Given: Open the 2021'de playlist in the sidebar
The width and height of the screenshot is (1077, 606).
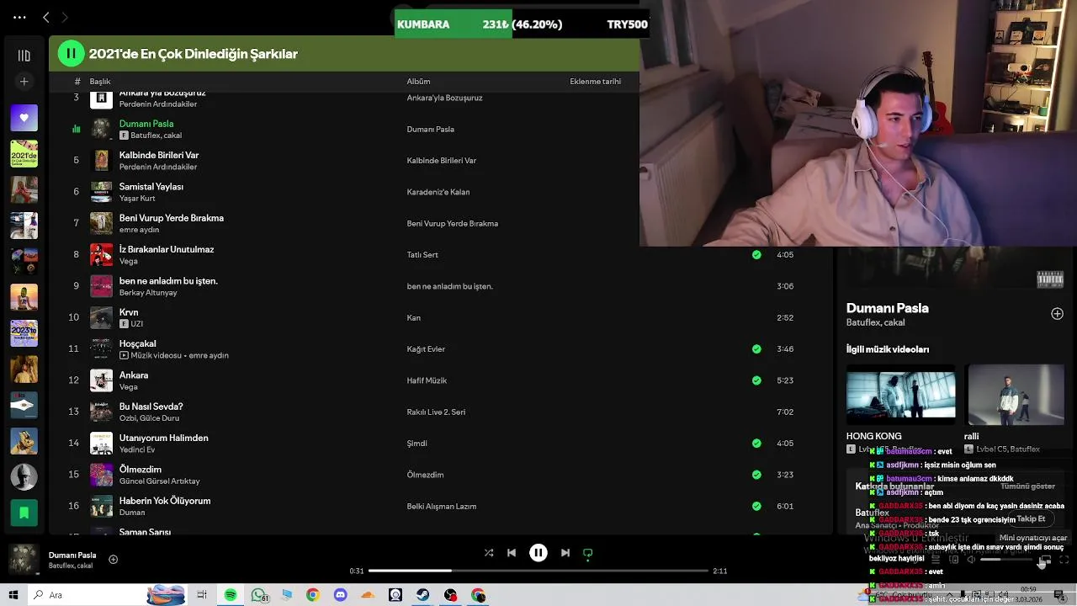Looking at the screenshot, I should click(x=24, y=154).
